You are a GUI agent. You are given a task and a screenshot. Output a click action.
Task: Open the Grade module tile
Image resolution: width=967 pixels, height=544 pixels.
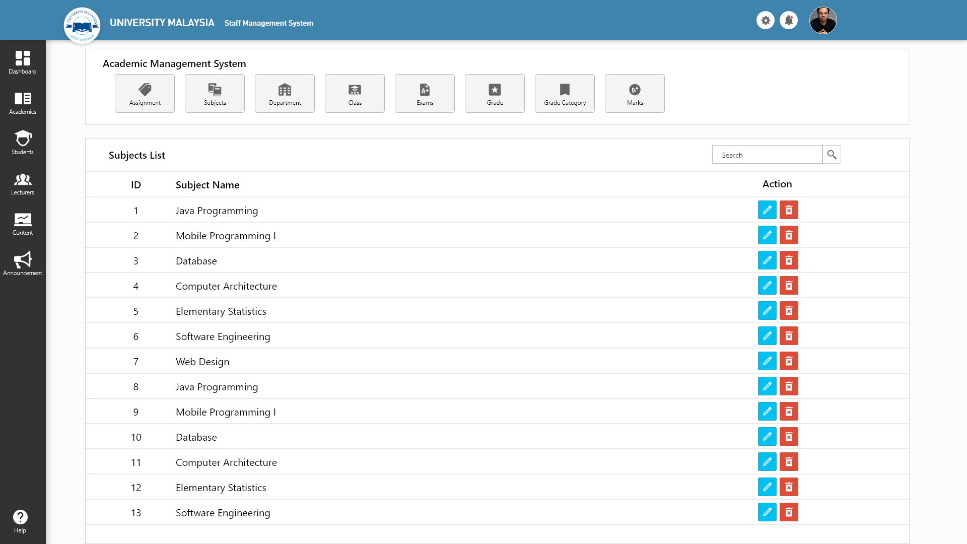495,94
